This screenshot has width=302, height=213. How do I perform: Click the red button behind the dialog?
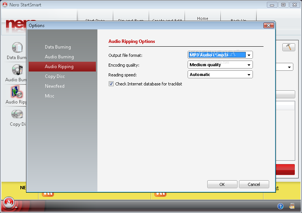(285, 170)
